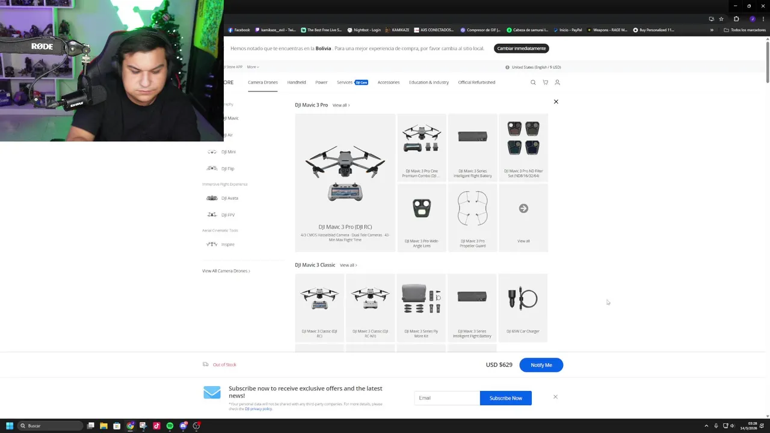Open United States region selector
Viewport: 770px width, 433px height.
click(x=533, y=67)
